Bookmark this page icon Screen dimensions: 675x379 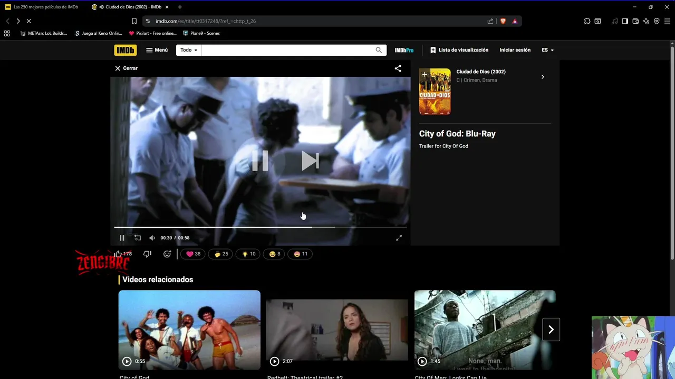[x=134, y=21]
